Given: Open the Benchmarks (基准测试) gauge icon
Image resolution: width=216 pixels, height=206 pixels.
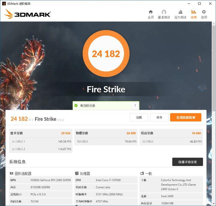Looking at the screenshot, I should tap(164, 12).
